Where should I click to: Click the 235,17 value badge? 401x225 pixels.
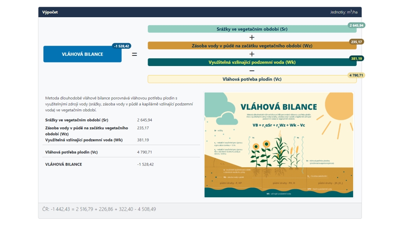click(x=357, y=42)
